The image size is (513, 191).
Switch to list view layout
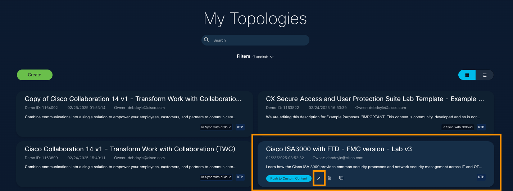pyautogui.click(x=485, y=75)
